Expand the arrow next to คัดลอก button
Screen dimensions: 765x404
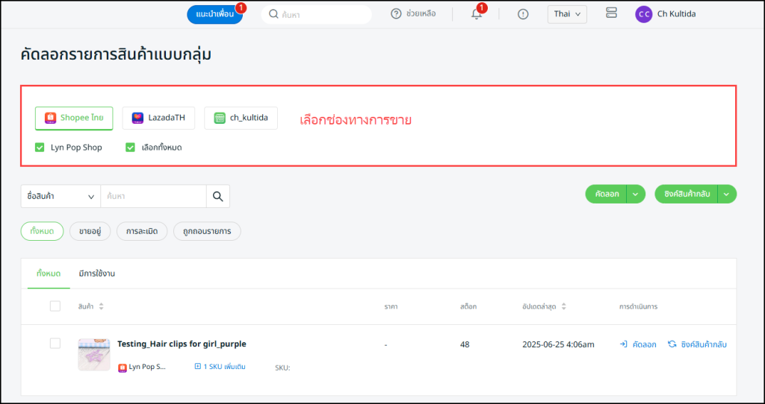[x=635, y=194]
